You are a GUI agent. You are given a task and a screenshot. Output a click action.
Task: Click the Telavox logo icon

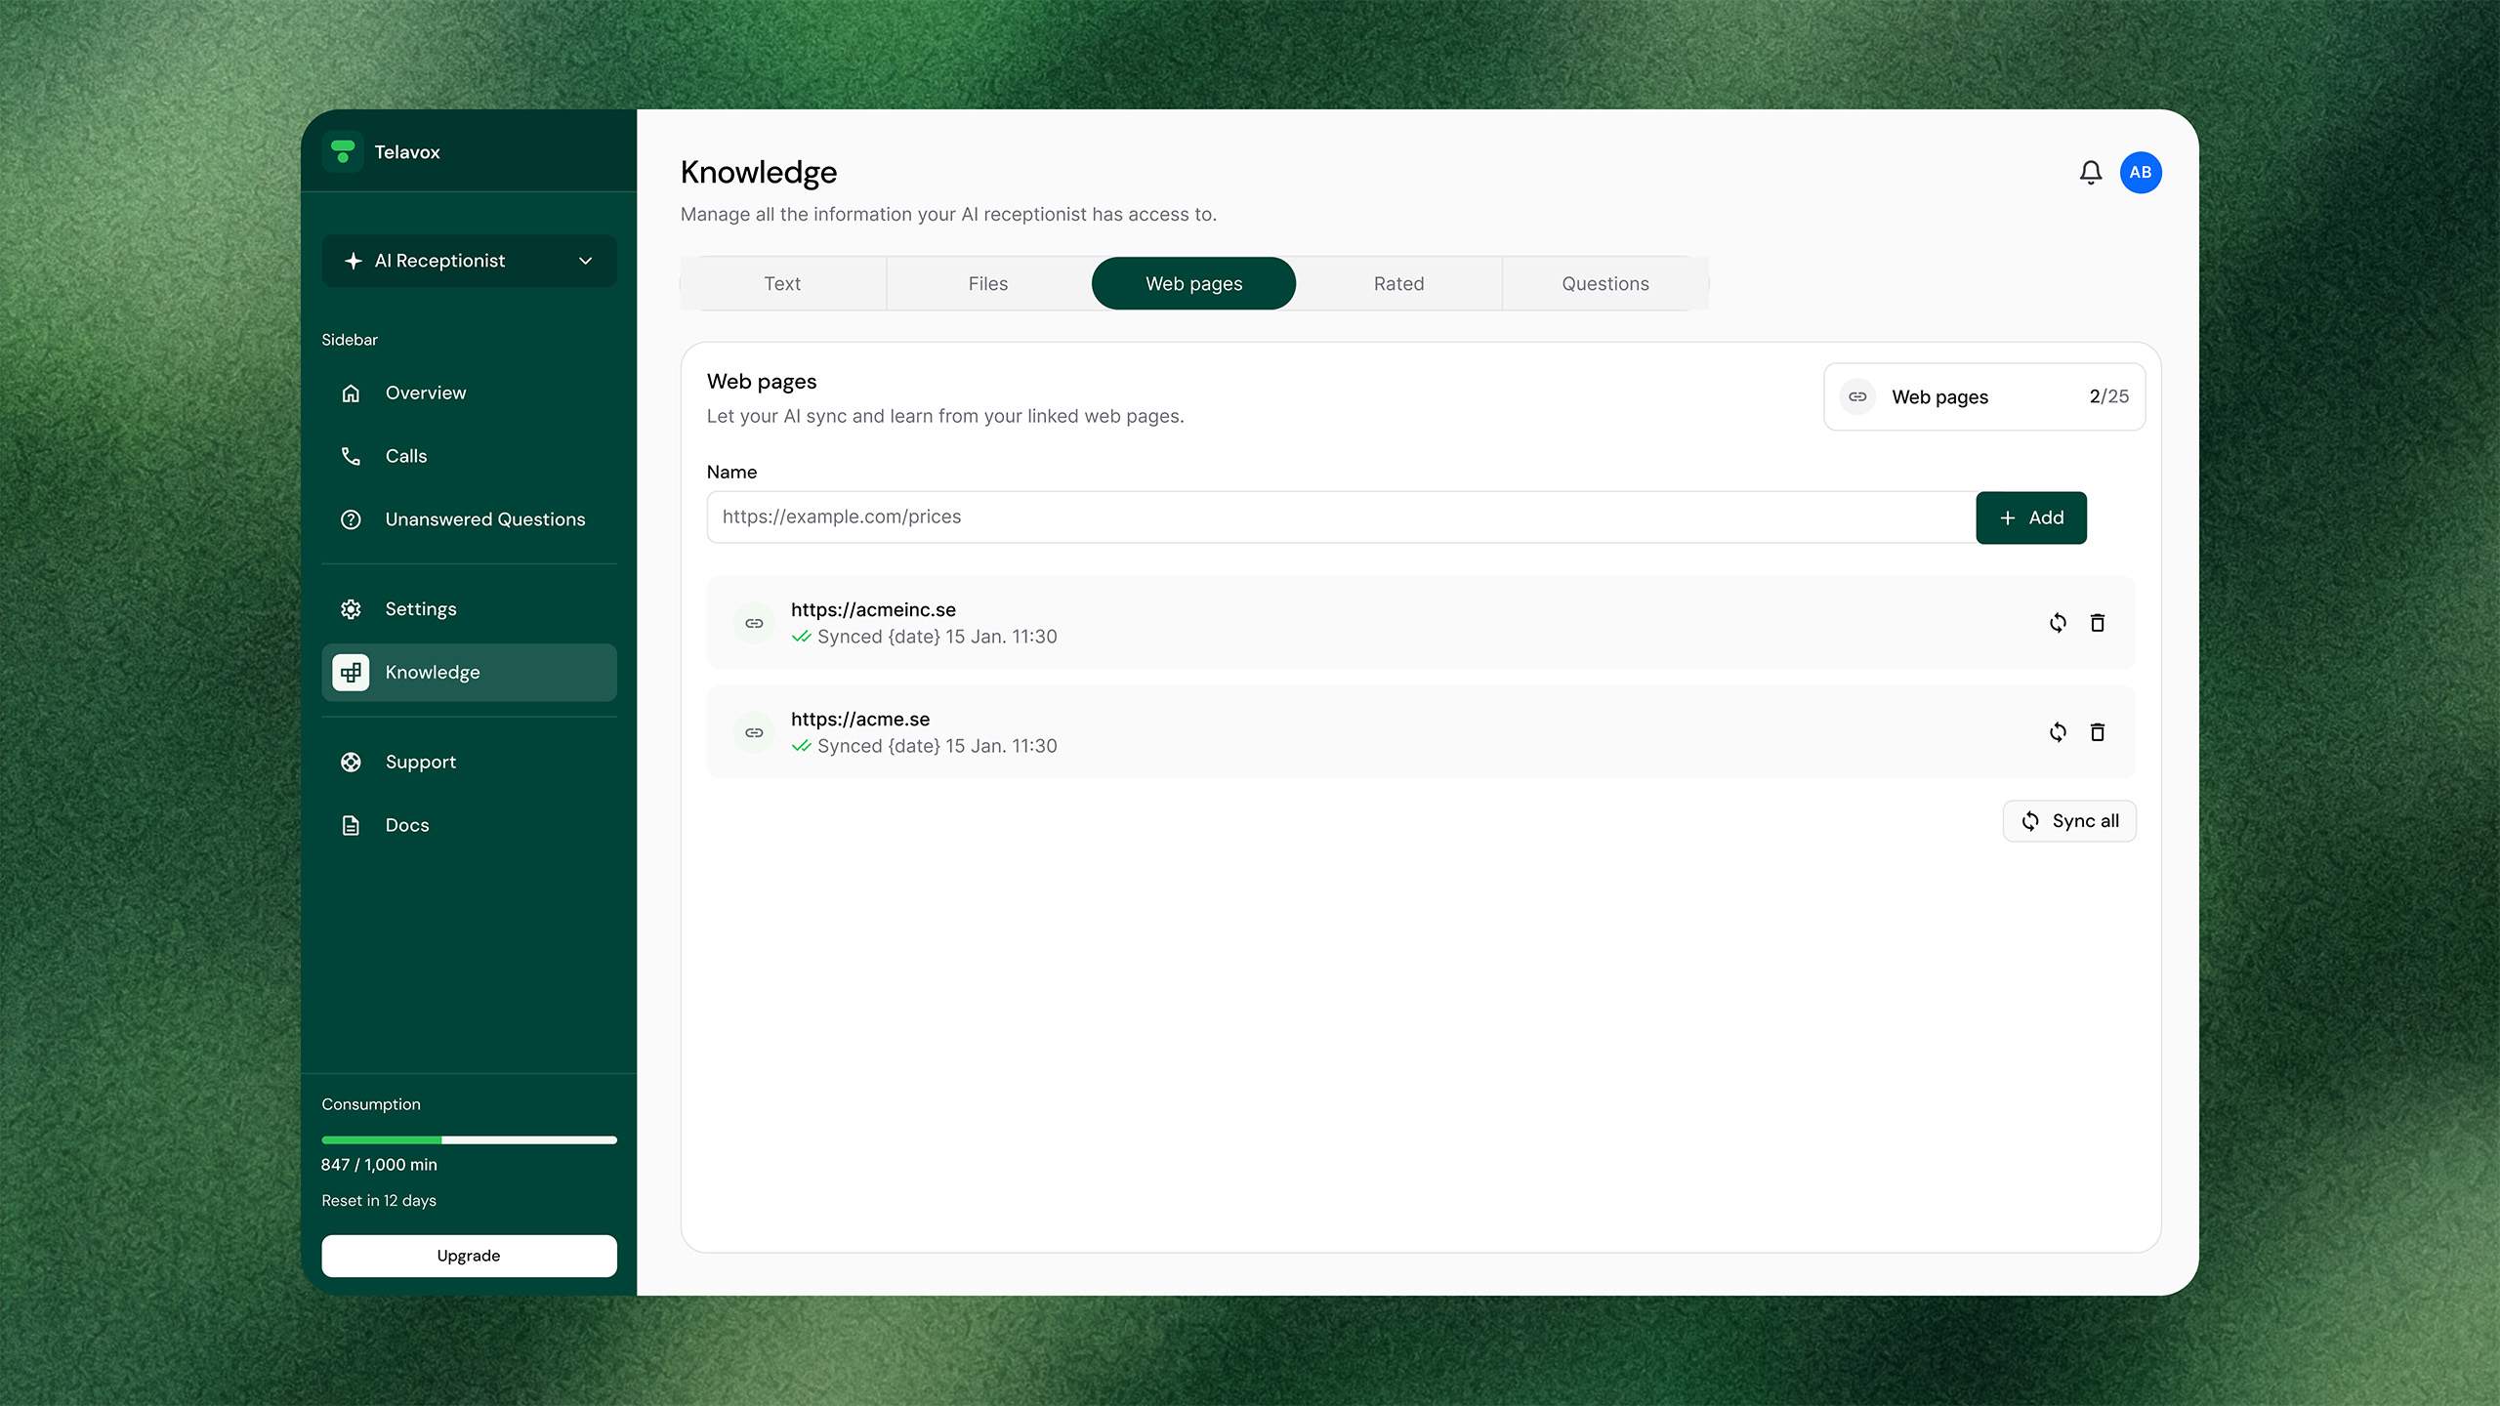[343, 151]
